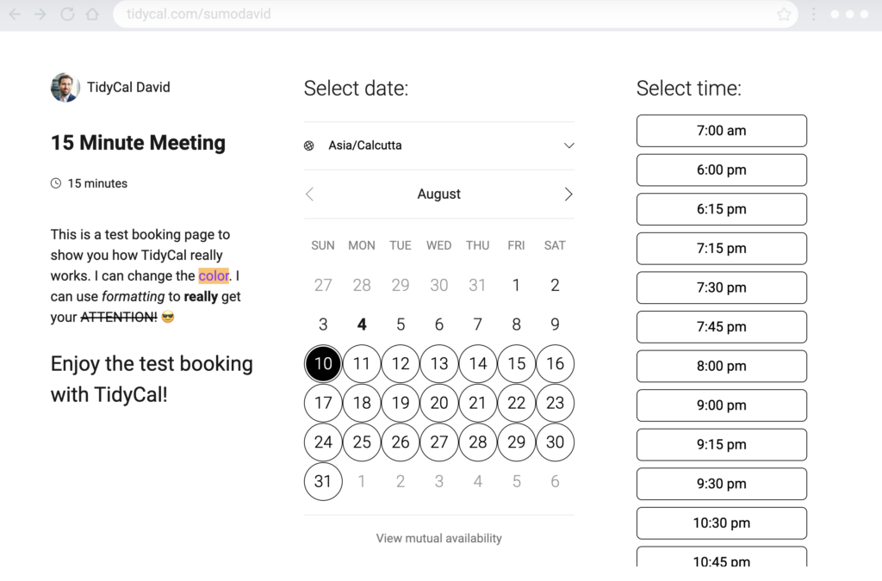Book the 8:00 pm time slot
The image size is (882, 581).
click(722, 367)
